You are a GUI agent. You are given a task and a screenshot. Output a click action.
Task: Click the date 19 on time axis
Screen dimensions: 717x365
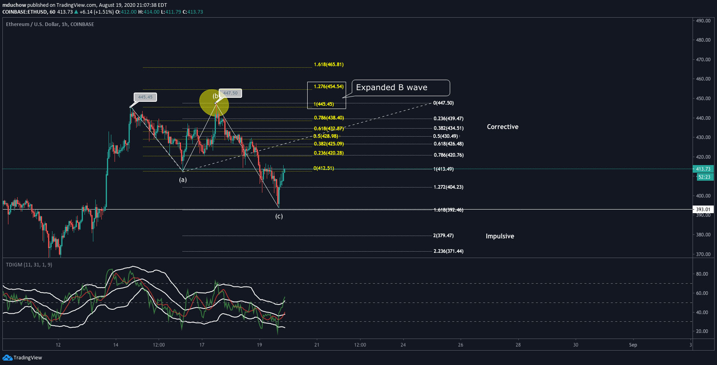pyautogui.click(x=260, y=345)
